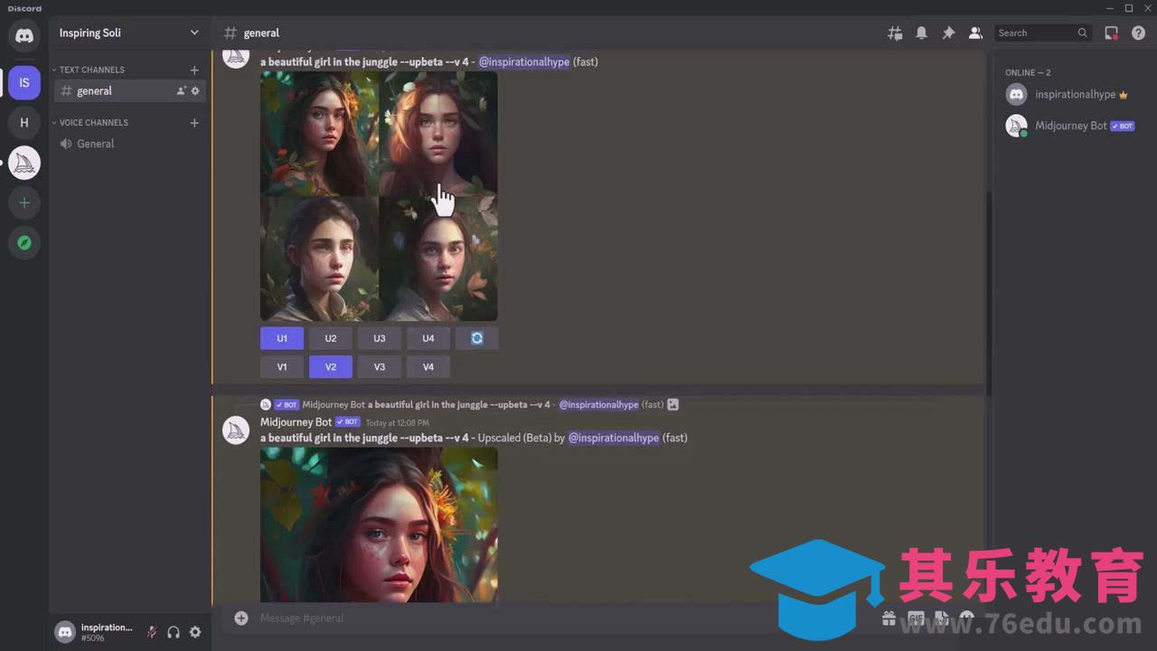Click the Explore Public Servers compass
Viewport: 1157px width, 651px height.
point(24,242)
